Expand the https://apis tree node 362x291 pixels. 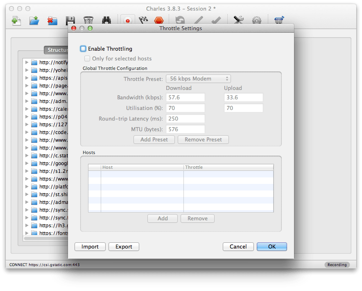coord(27,78)
